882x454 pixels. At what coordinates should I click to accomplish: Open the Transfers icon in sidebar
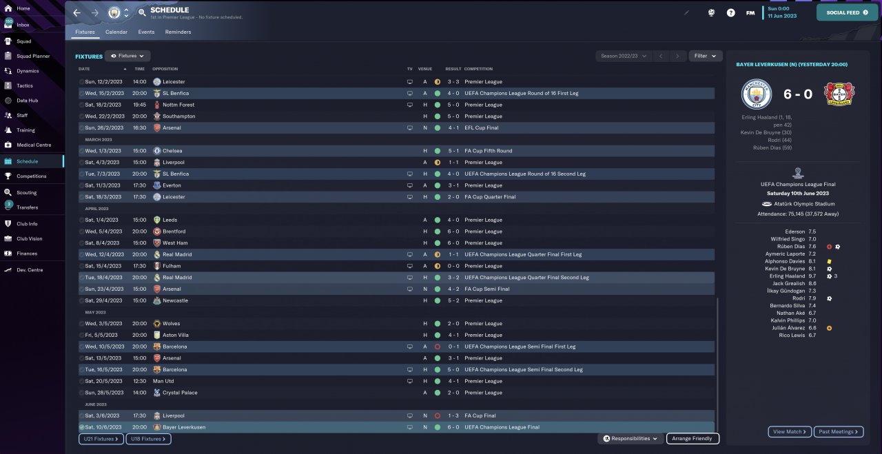click(8, 206)
